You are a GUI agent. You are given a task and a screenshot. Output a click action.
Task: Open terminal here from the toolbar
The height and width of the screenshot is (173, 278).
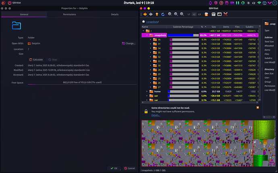click(220, 14)
